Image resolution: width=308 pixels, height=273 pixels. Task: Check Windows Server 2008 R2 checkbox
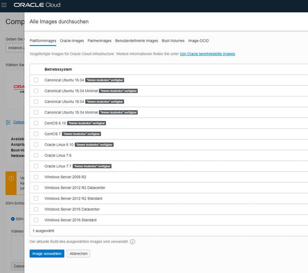tap(36, 177)
